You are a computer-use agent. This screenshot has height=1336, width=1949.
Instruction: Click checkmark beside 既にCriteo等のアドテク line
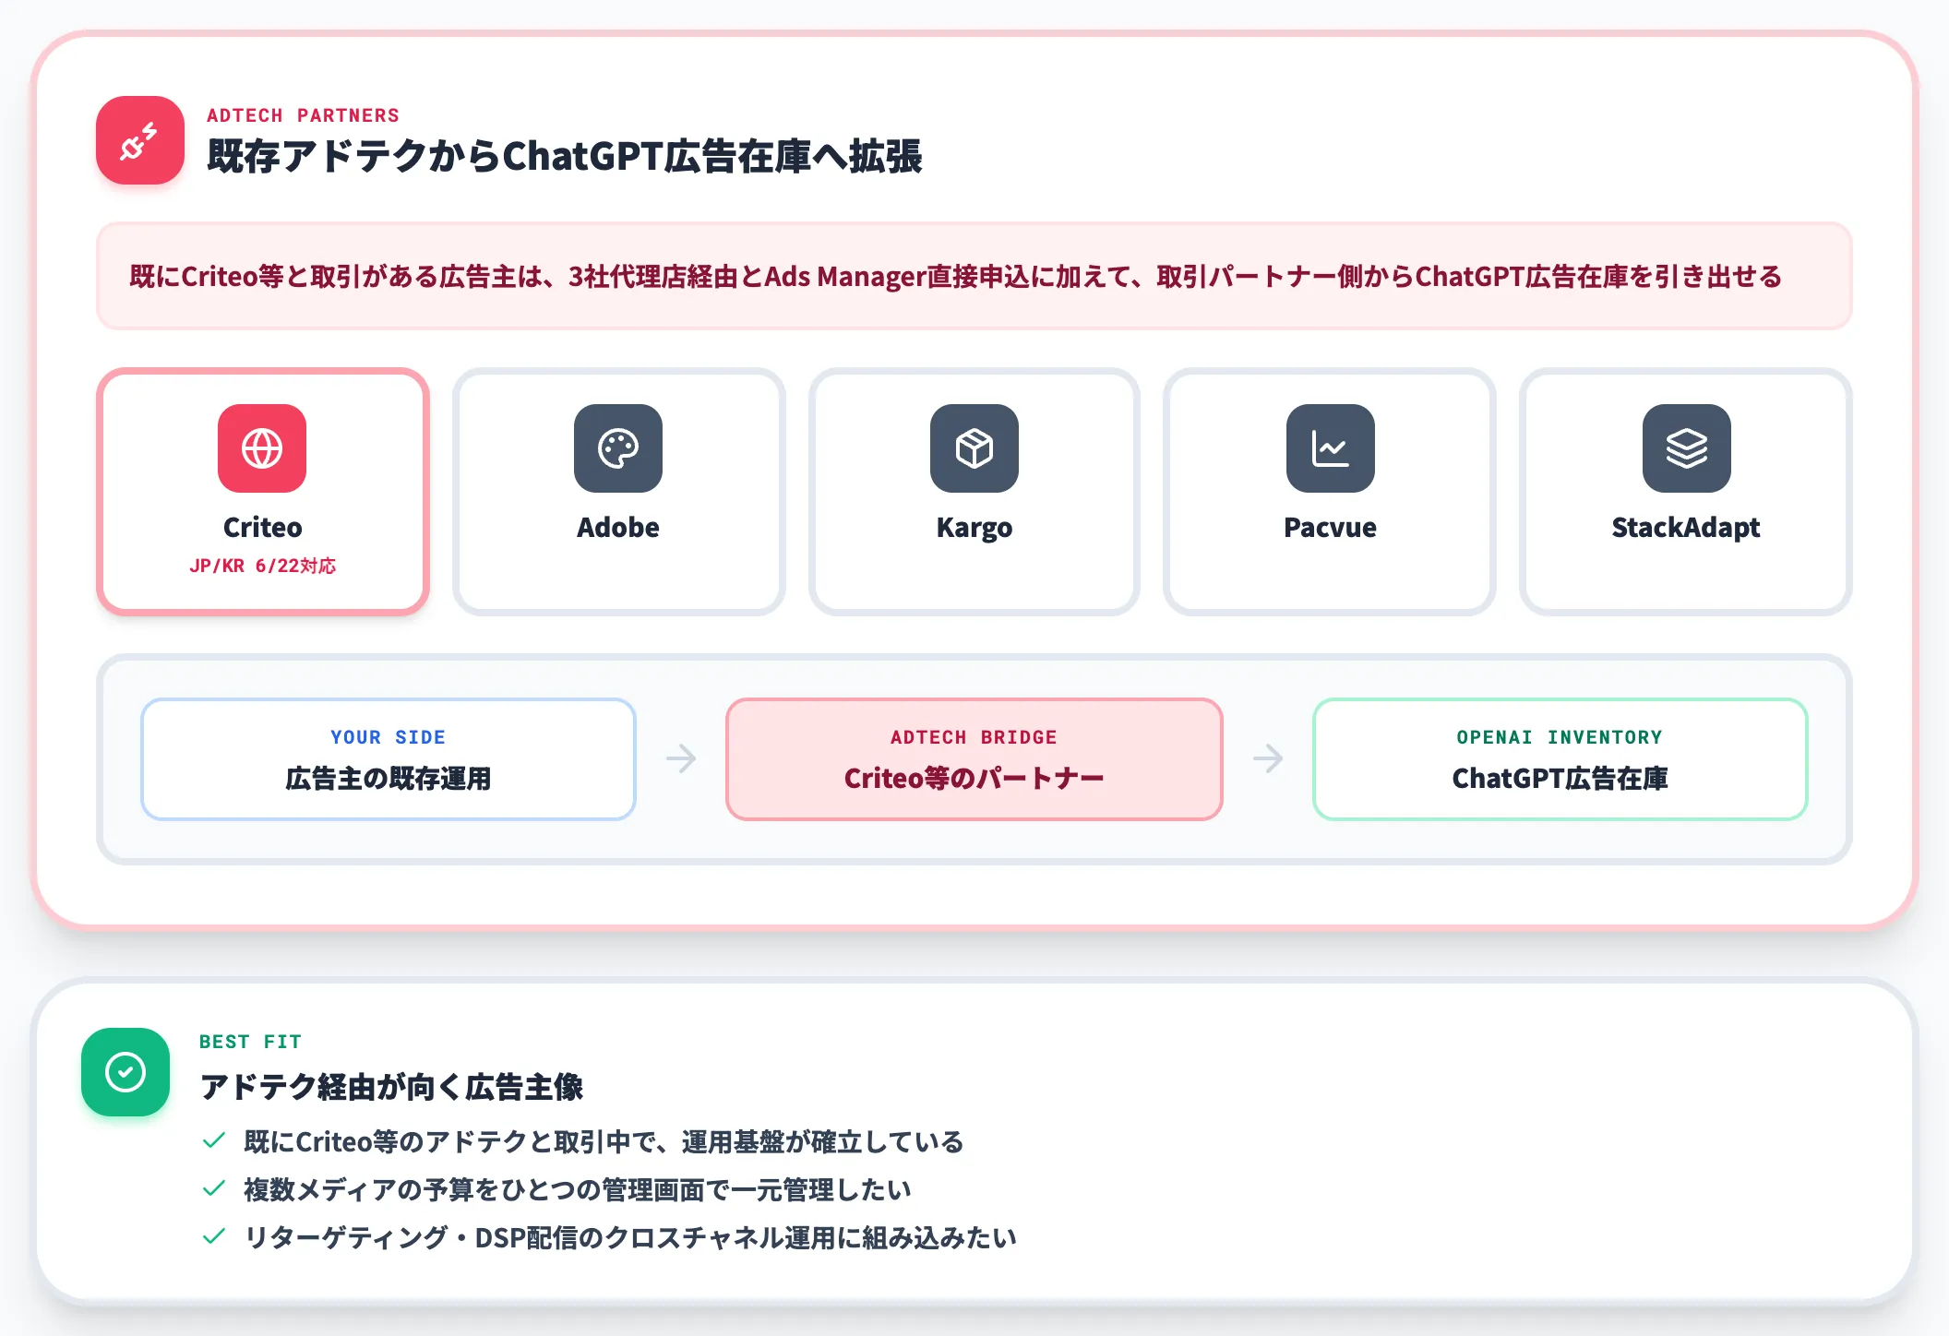[214, 1141]
